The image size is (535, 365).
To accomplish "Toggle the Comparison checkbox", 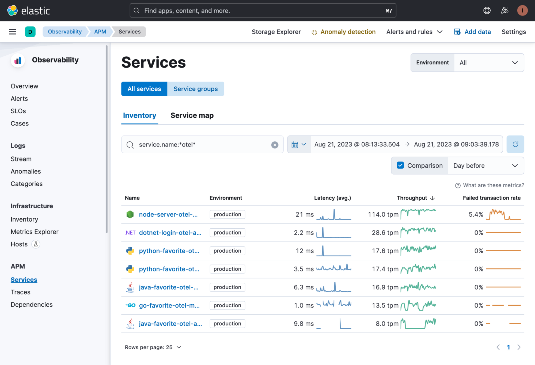I will (x=400, y=166).
